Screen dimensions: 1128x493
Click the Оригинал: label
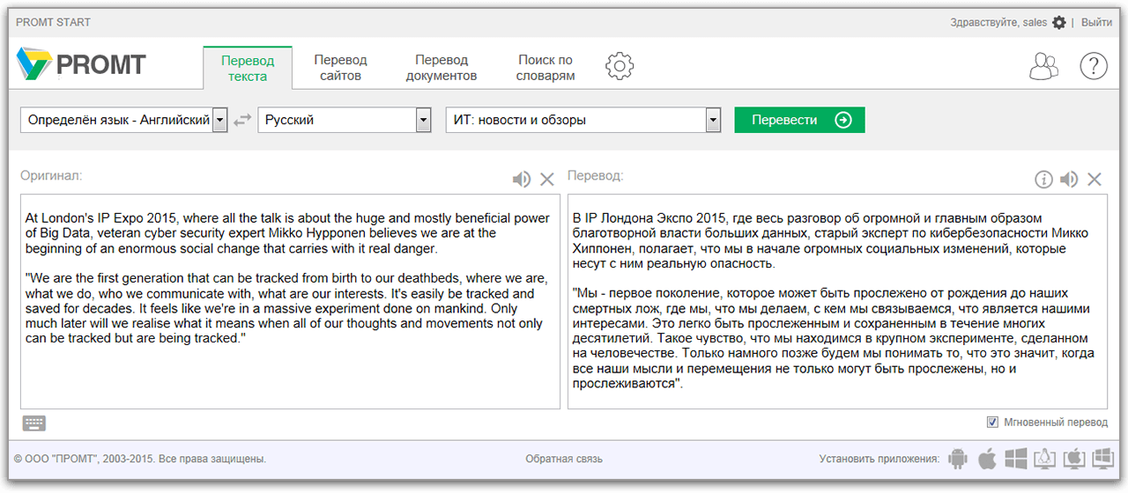point(51,176)
